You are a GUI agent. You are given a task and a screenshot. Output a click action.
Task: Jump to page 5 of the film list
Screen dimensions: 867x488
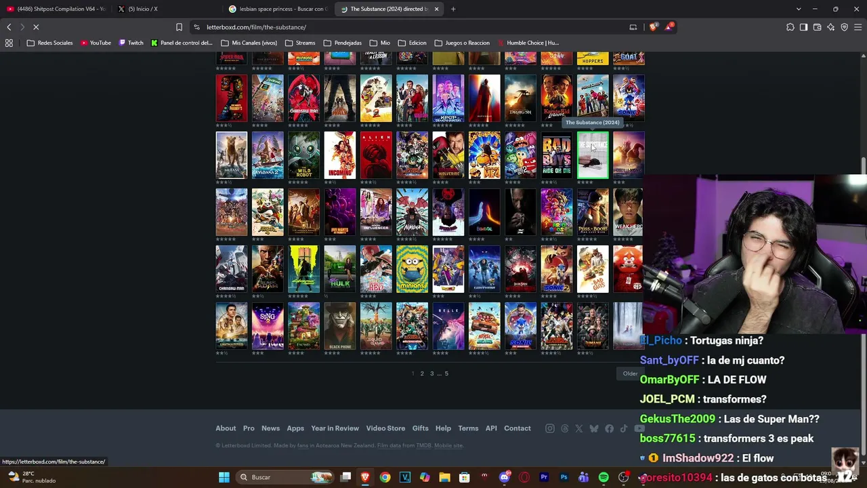tap(446, 373)
